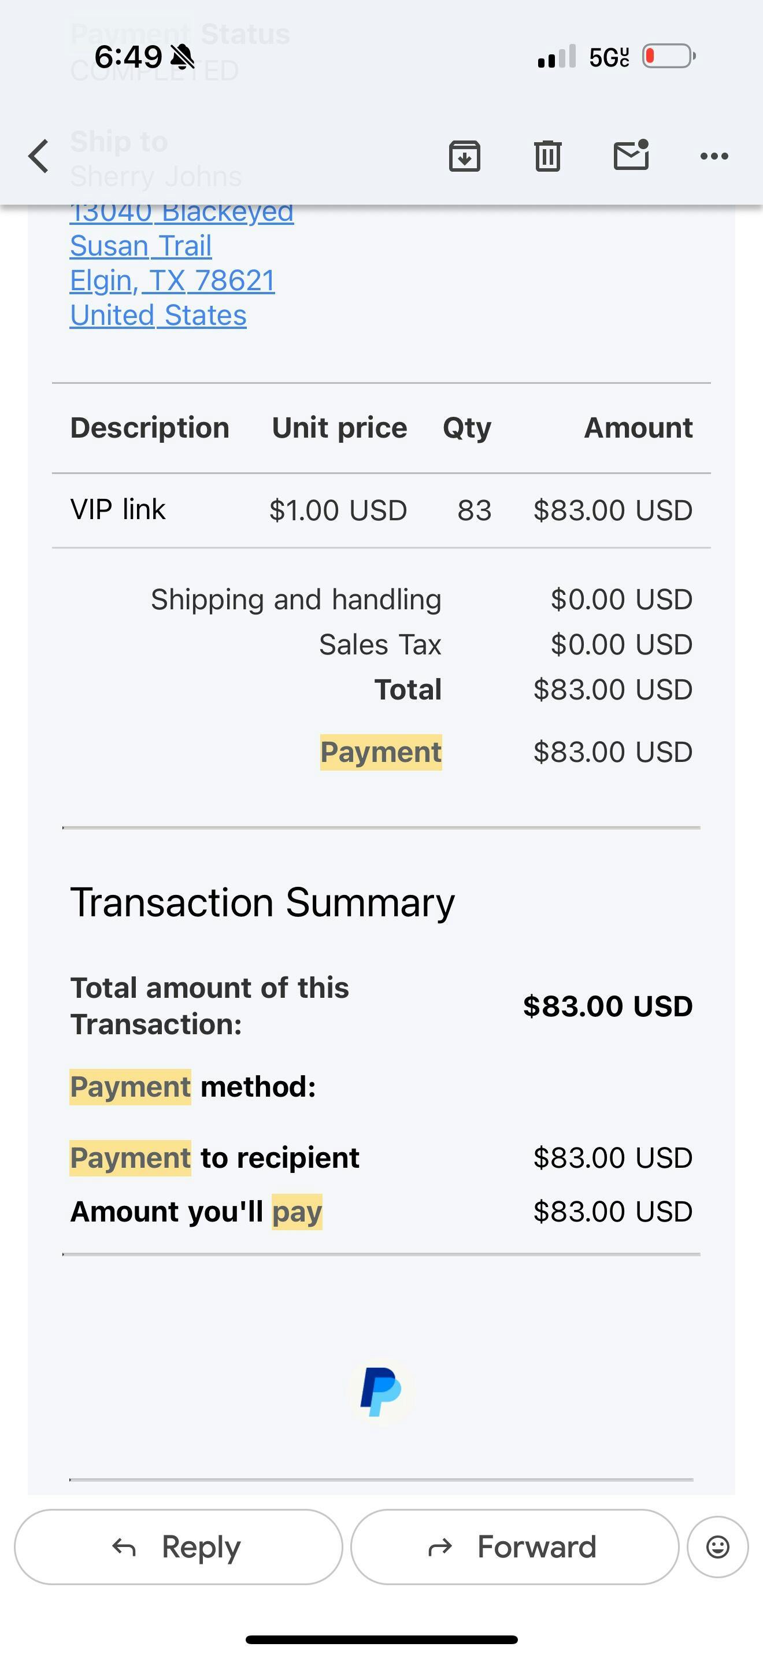Tap the Elgin, TX 78621 link

172,280
